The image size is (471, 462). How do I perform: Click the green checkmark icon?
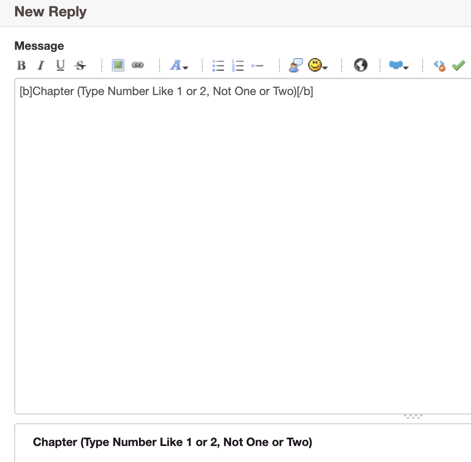[458, 66]
